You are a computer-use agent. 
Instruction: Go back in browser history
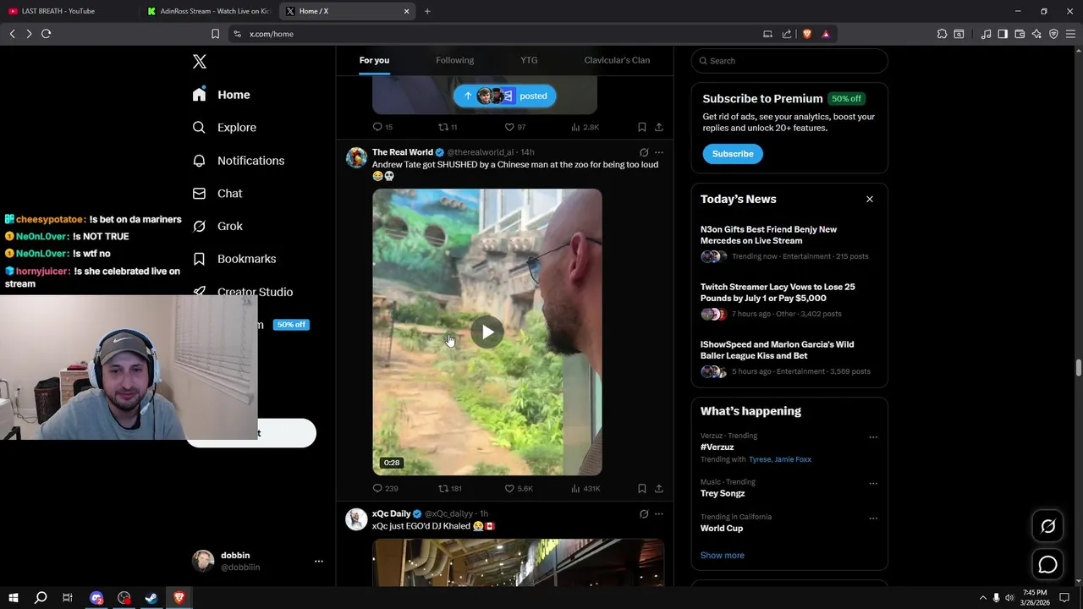(13, 34)
